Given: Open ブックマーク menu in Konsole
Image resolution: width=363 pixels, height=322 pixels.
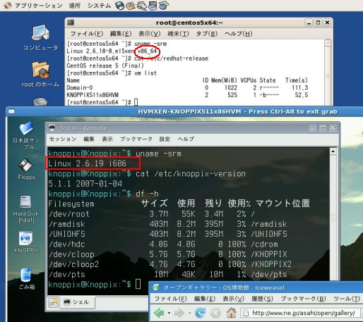Looking at the screenshot, I should pos(136,139).
